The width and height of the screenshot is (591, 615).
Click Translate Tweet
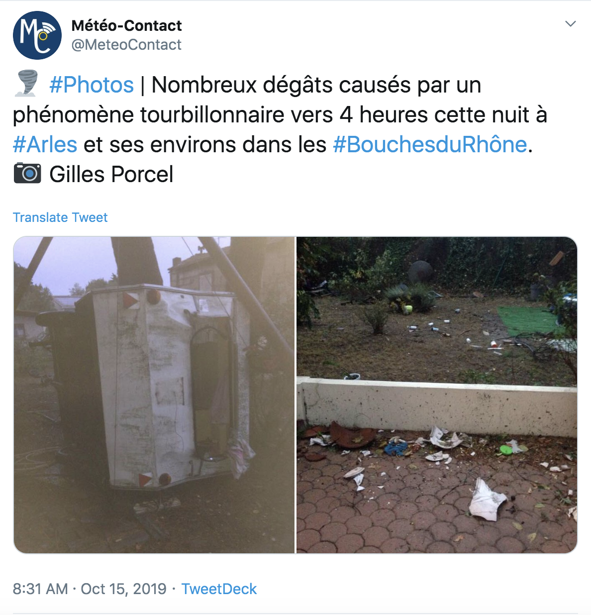pos(60,217)
